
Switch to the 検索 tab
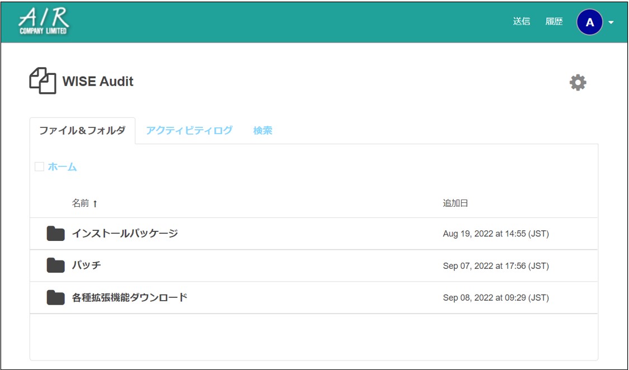263,130
